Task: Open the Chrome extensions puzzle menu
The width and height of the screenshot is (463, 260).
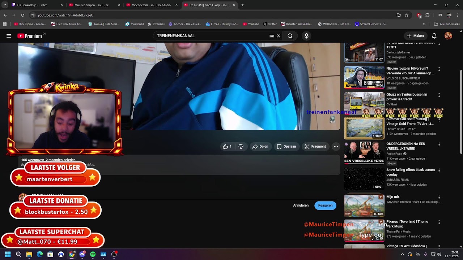Action: pyautogui.click(x=428, y=15)
